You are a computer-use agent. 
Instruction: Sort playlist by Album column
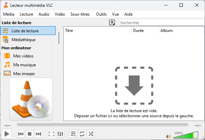point(182,31)
